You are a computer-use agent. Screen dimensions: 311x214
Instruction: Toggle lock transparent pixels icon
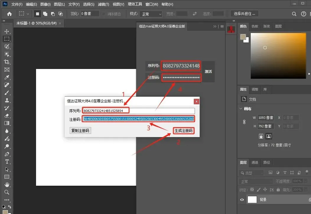point(252,190)
